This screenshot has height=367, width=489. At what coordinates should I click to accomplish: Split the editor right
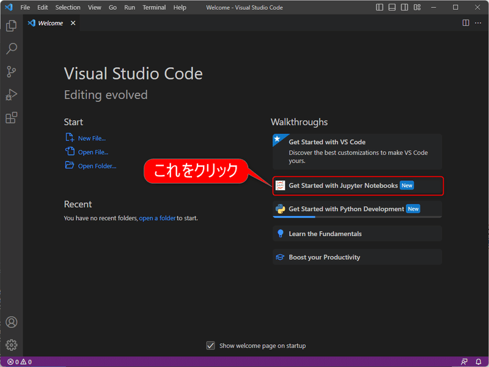coord(466,23)
